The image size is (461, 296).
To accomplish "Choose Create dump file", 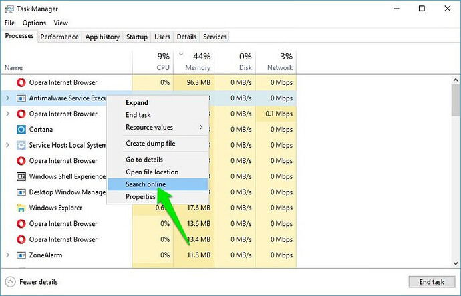I will (x=158, y=144).
